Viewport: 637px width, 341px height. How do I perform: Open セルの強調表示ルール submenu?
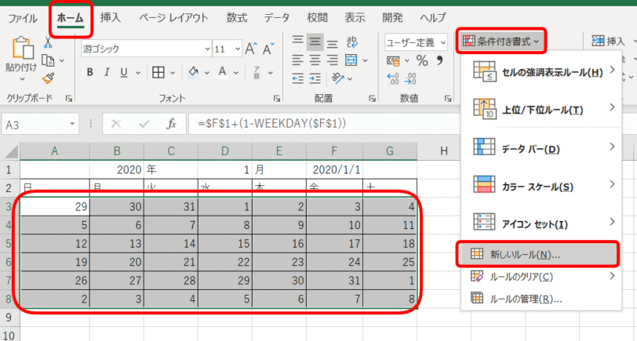541,72
